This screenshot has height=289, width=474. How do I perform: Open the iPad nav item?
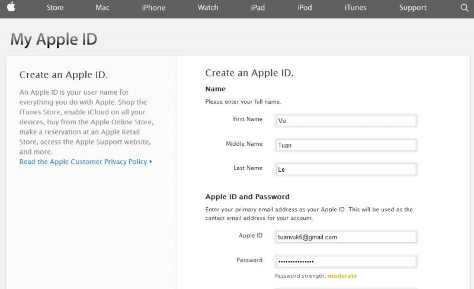258,8
